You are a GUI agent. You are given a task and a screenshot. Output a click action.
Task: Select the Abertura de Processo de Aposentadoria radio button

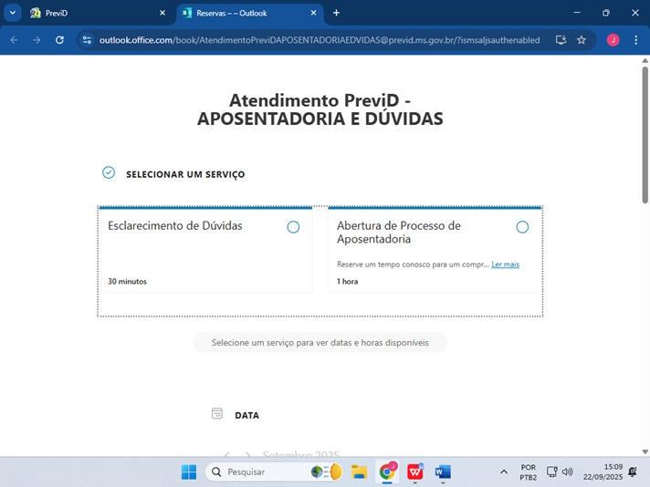pos(522,227)
